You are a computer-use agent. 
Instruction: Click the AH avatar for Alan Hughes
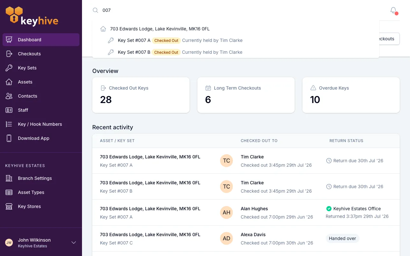click(226, 212)
